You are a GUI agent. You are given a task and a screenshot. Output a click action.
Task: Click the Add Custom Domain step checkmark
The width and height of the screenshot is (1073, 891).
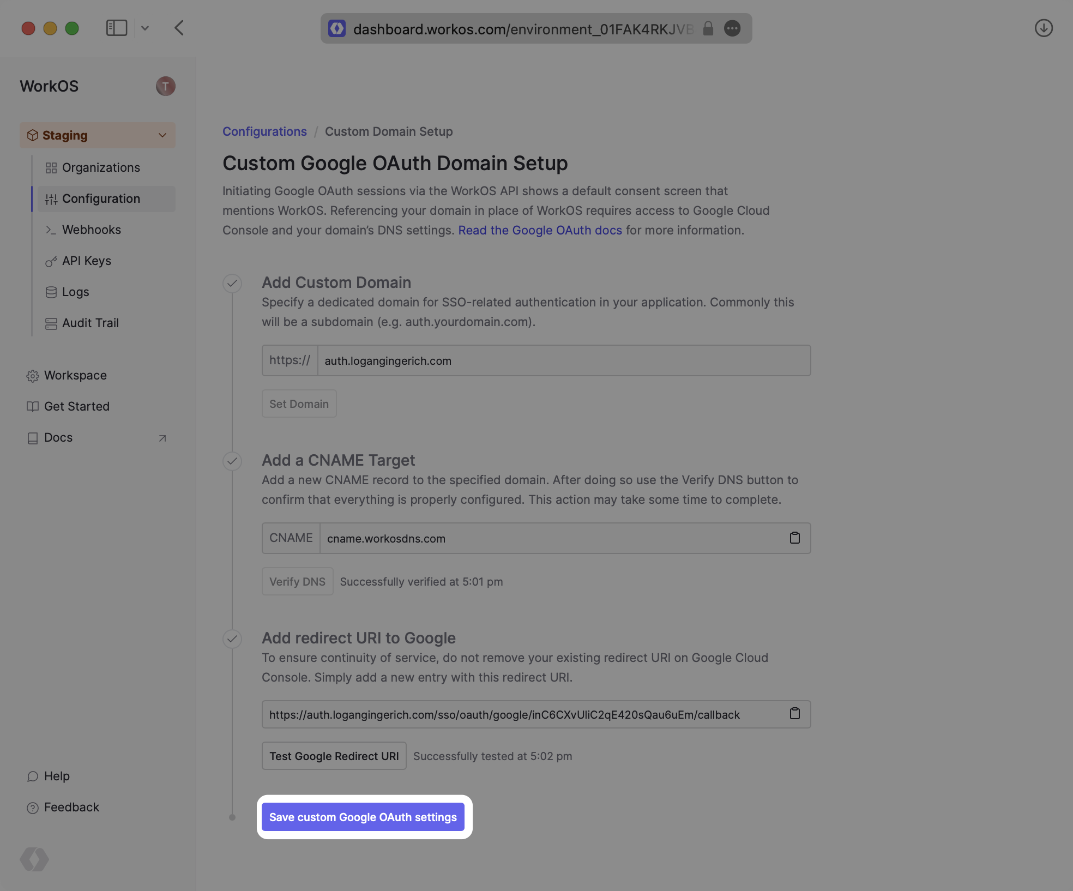point(232,283)
